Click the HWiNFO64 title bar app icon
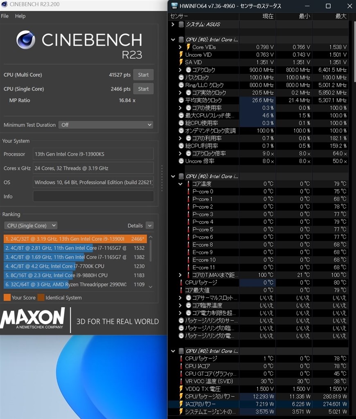This screenshot has width=356, height=419. [174, 6]
